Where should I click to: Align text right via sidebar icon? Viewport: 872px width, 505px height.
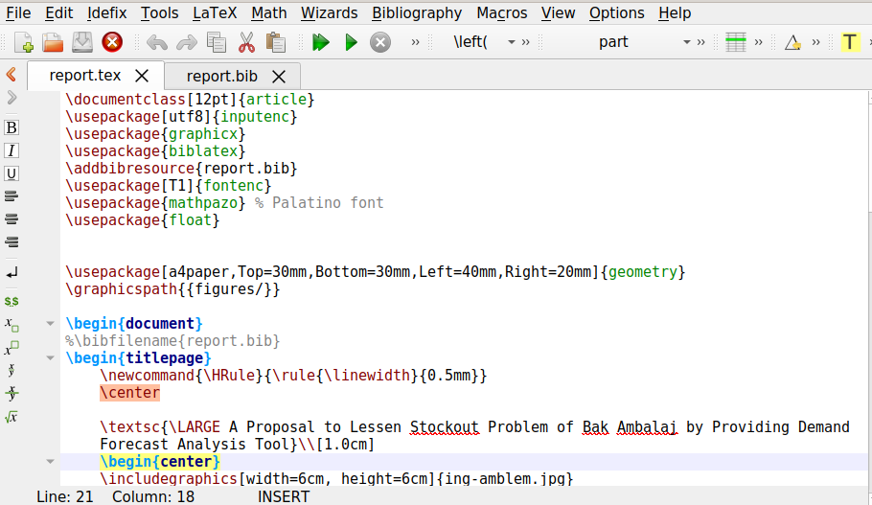(11, 241)
